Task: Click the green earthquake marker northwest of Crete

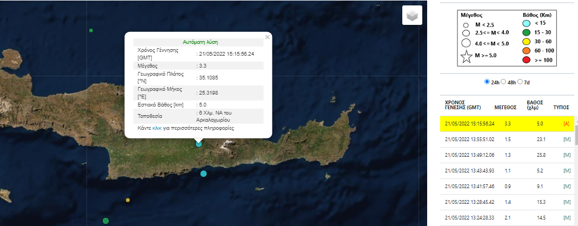Action: click(x=91, y=30)
